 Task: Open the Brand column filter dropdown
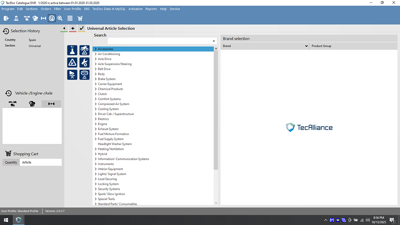(x=306, y=46)
